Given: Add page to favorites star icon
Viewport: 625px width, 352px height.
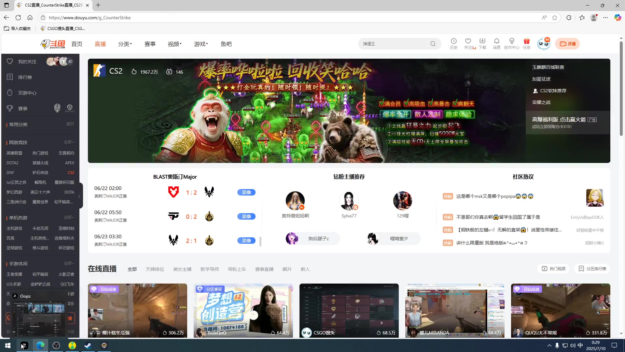Looking at the screenshot, I should coord(555,18).
